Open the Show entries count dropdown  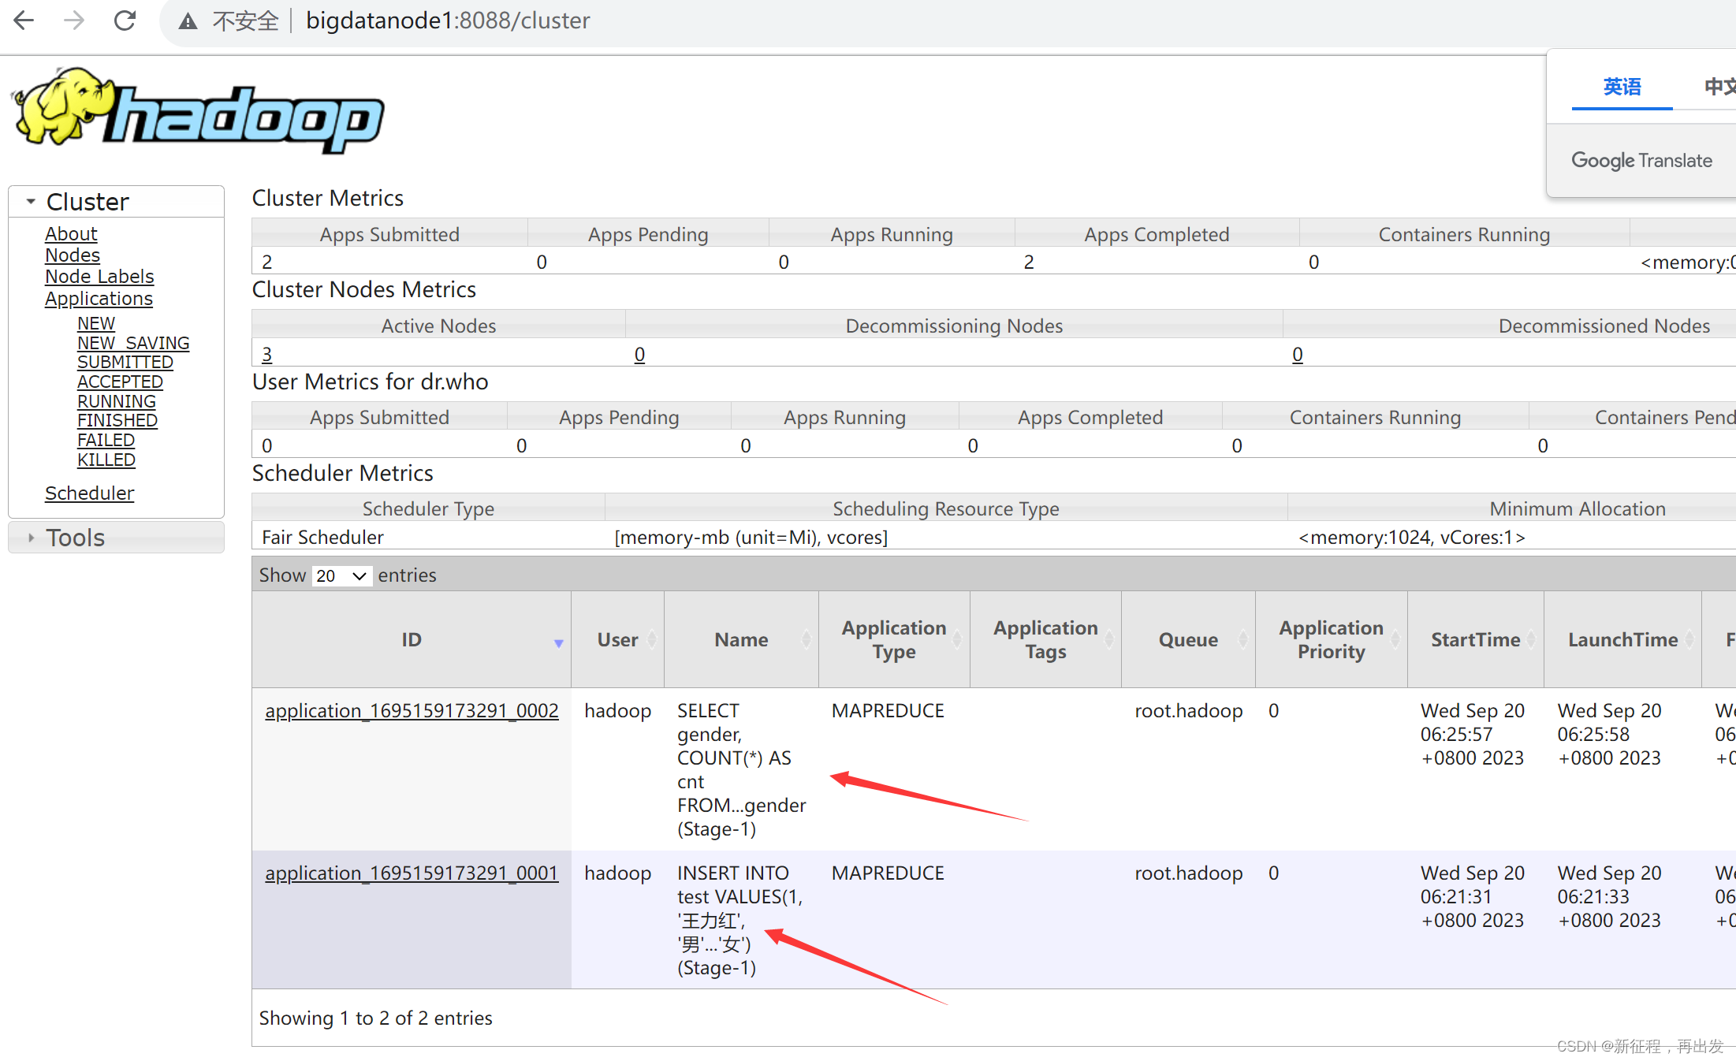tap(341, 575)
